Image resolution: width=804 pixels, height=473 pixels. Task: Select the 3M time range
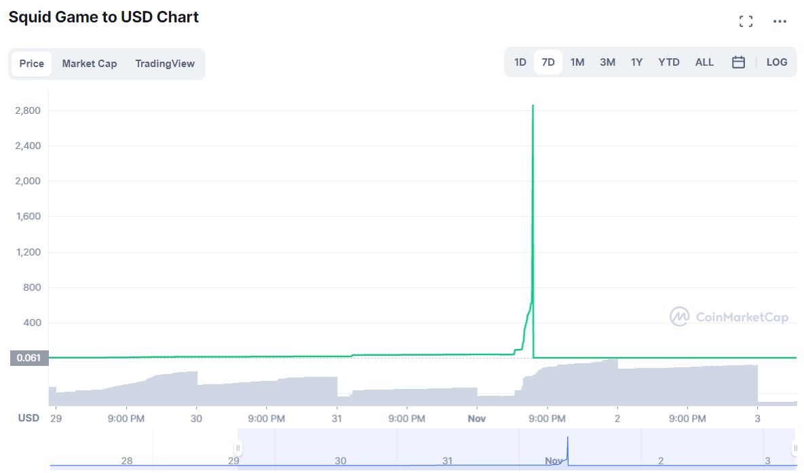coord(607,62)
